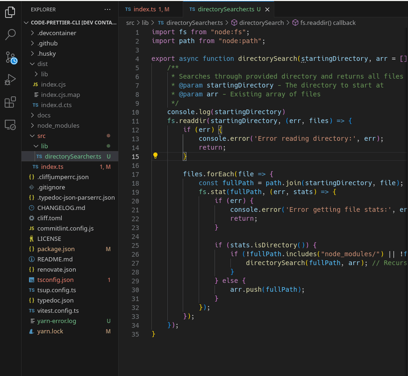408x376 pixels.
Task: Expand the node_modules folder
Action: (x=58, y=126)
